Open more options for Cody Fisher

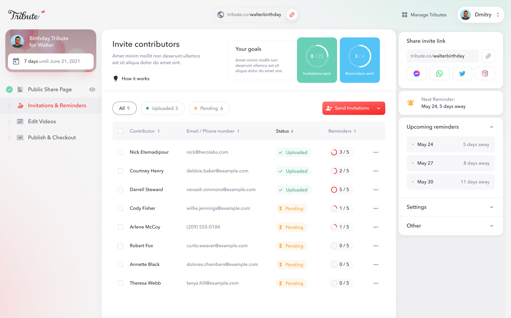(376, 208)
